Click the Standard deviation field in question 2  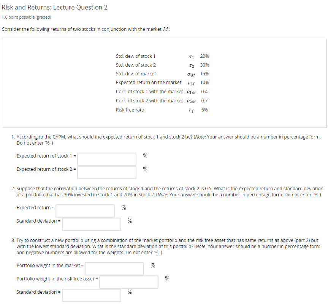coord(91,224)
